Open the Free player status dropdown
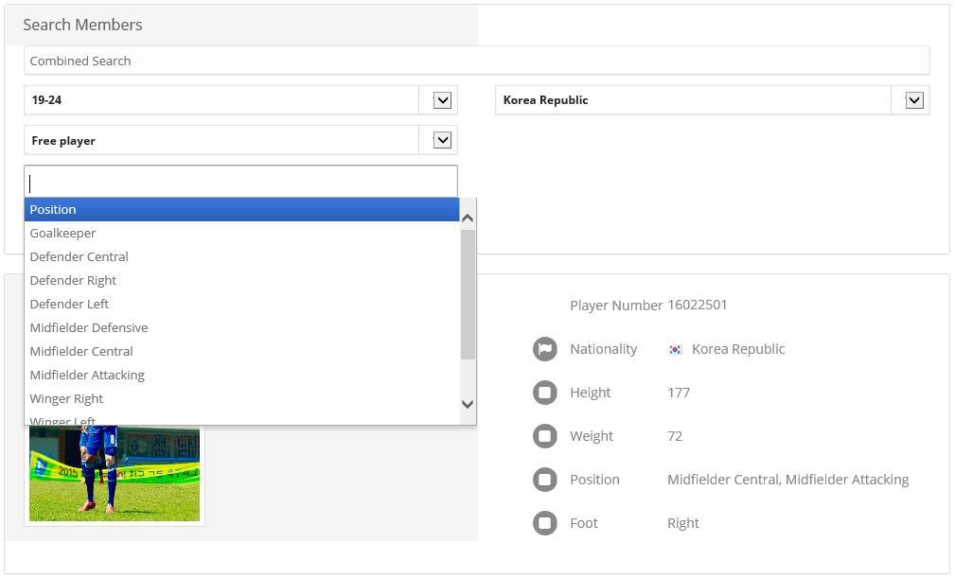This screenshot has height=578, width=955. (240, 141)
